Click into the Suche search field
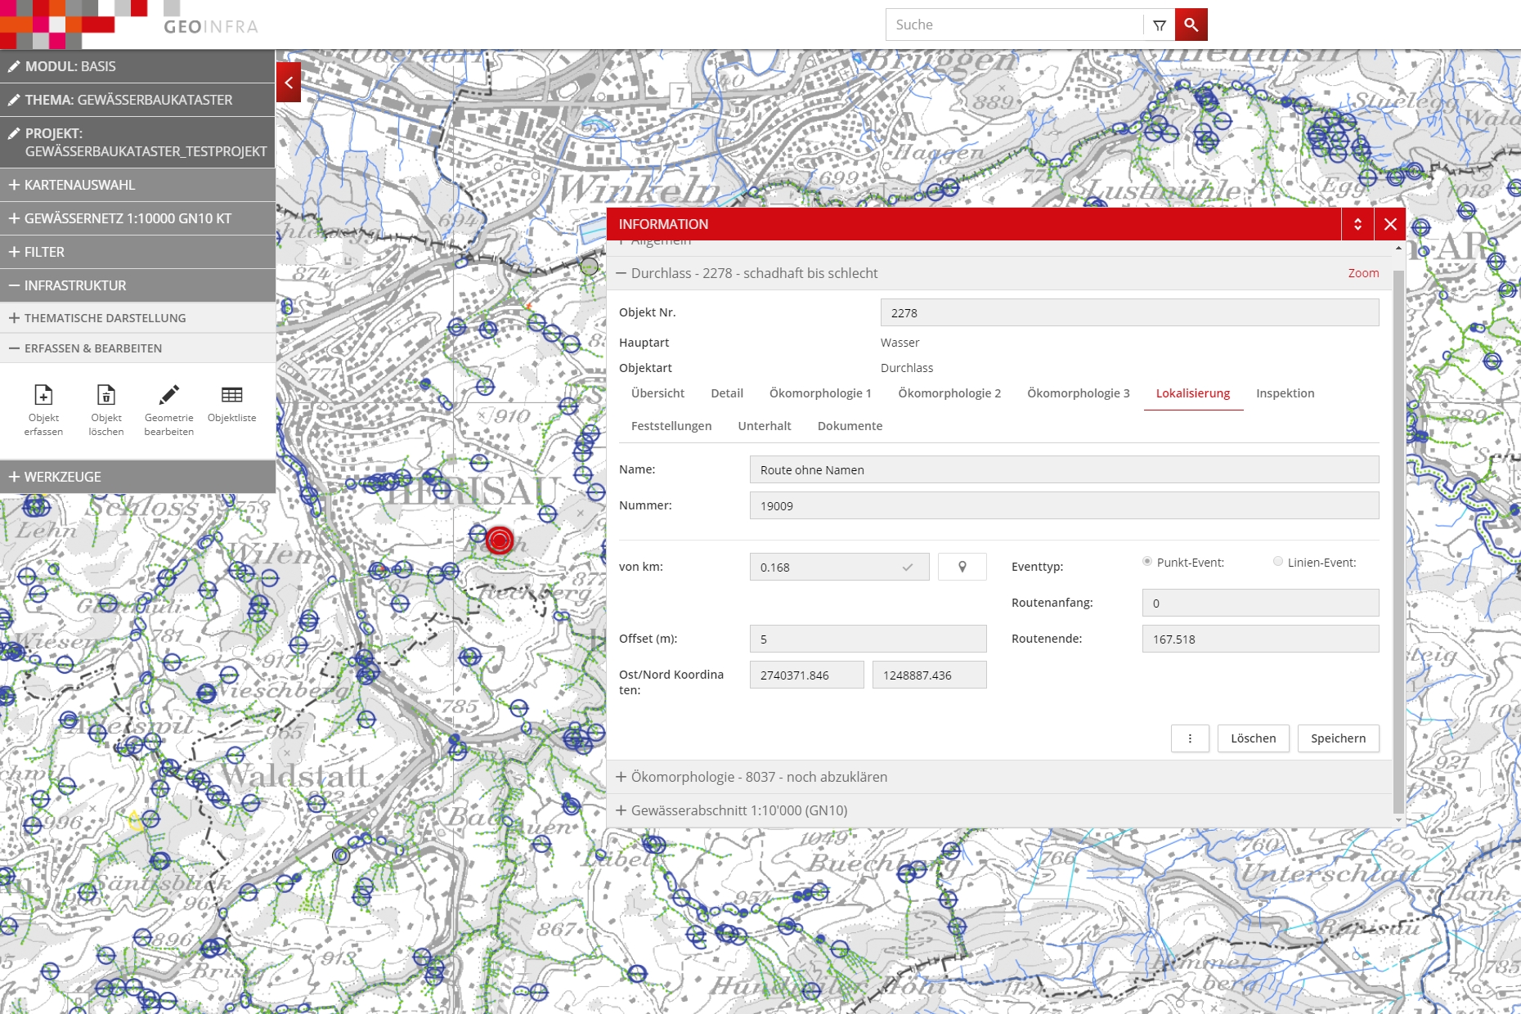The image size is (1521, 1014). tap(1014, 25)
